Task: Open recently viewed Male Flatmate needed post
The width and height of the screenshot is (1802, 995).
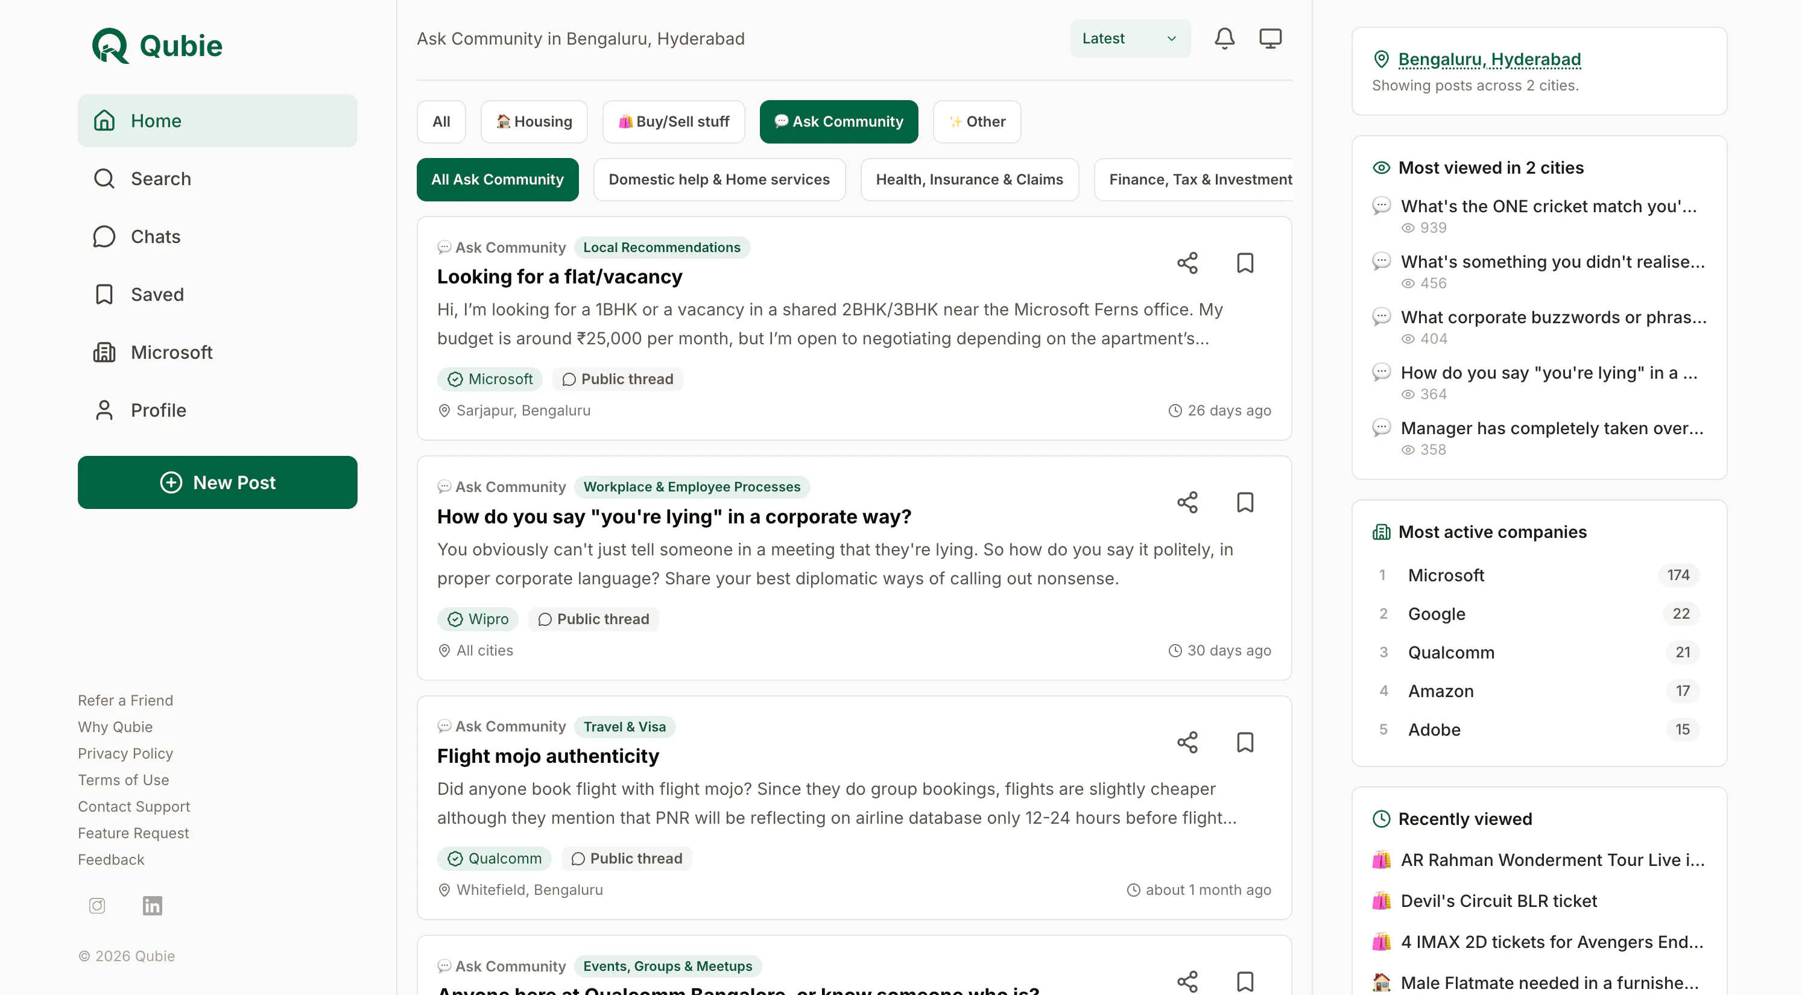Action: 1539,982
